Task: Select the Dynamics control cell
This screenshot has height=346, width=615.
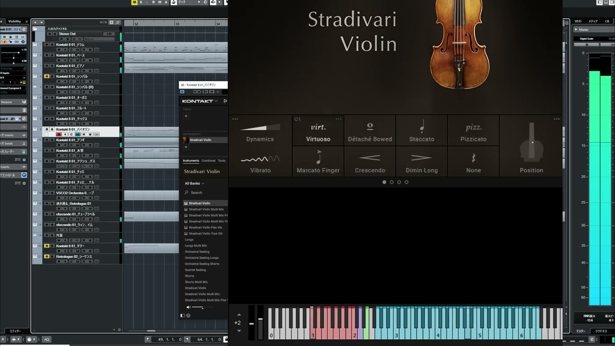Action: coord(260,131)
